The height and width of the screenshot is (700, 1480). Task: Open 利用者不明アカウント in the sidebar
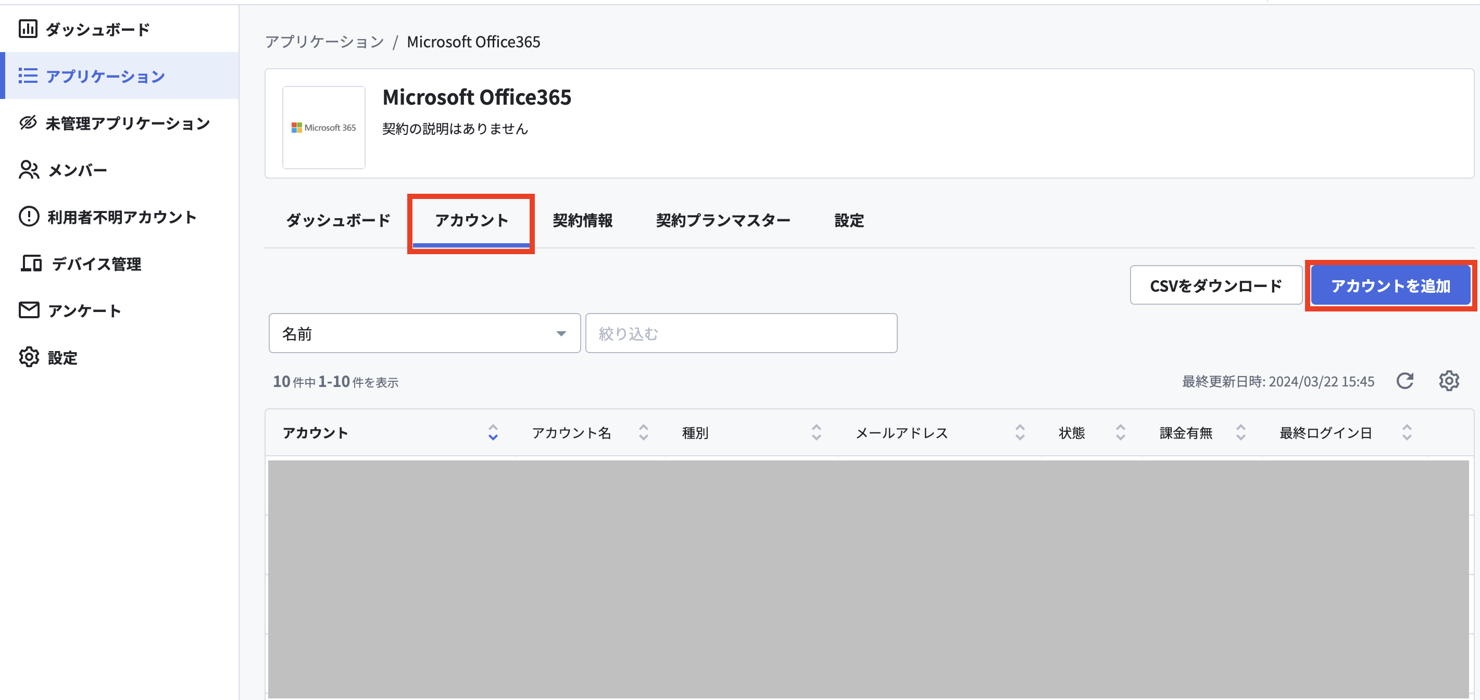pos(119,217)
